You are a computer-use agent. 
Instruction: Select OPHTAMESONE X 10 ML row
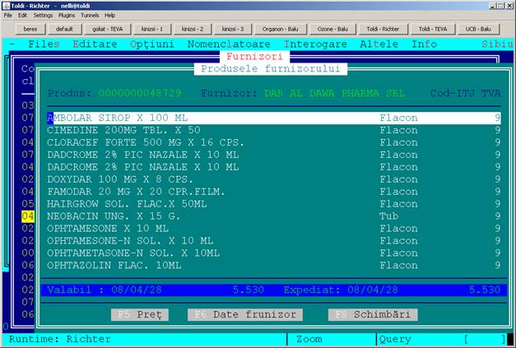pos(274,229)
